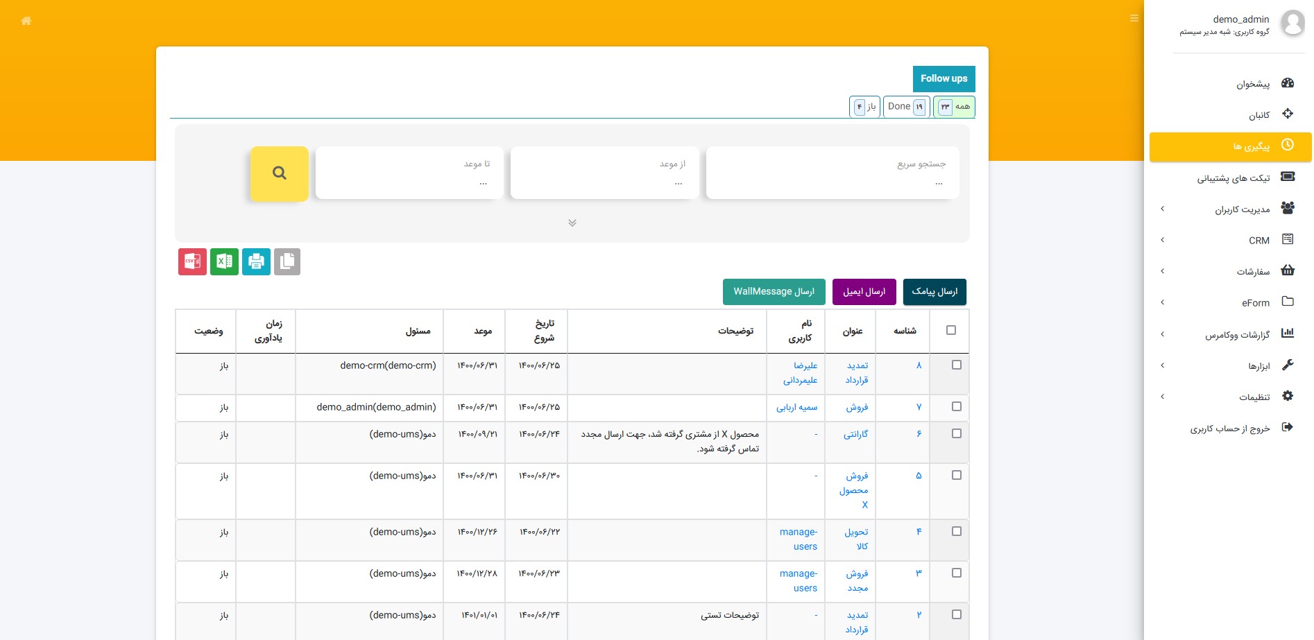Image resolution: width=1314 pixels, height=640 pixels.
Task: Collapse sidebar with hamburger menu icon
Action: (x=1134, y=18)
